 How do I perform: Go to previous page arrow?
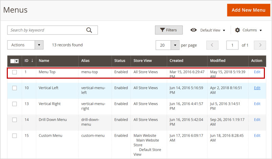click(212, 45)
